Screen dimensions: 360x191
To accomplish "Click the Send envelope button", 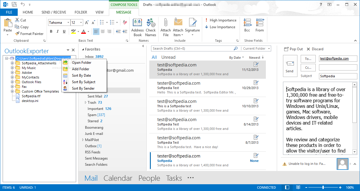I will click(289, 66).
